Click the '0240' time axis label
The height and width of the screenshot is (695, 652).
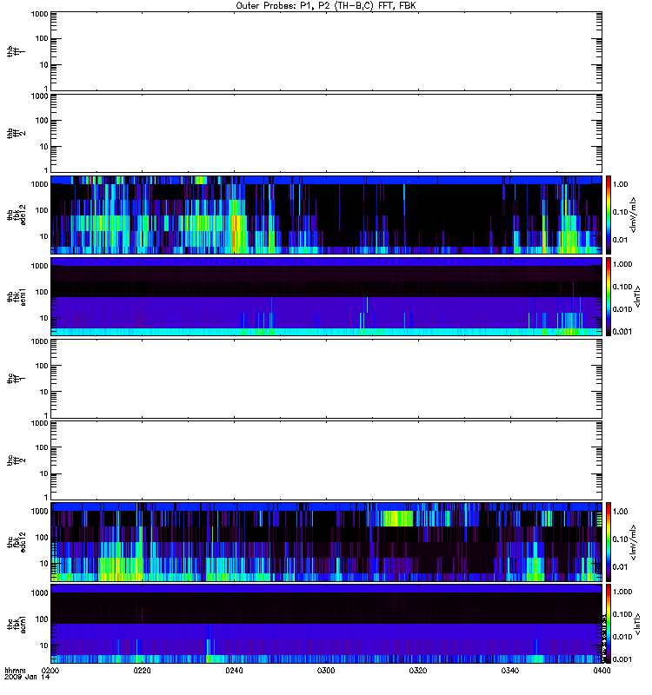[x=234, y=671]
